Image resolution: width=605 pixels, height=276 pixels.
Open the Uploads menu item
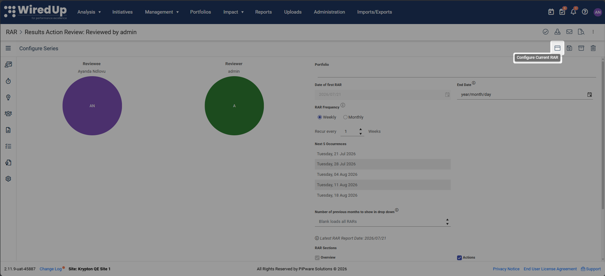pos(293,12)
